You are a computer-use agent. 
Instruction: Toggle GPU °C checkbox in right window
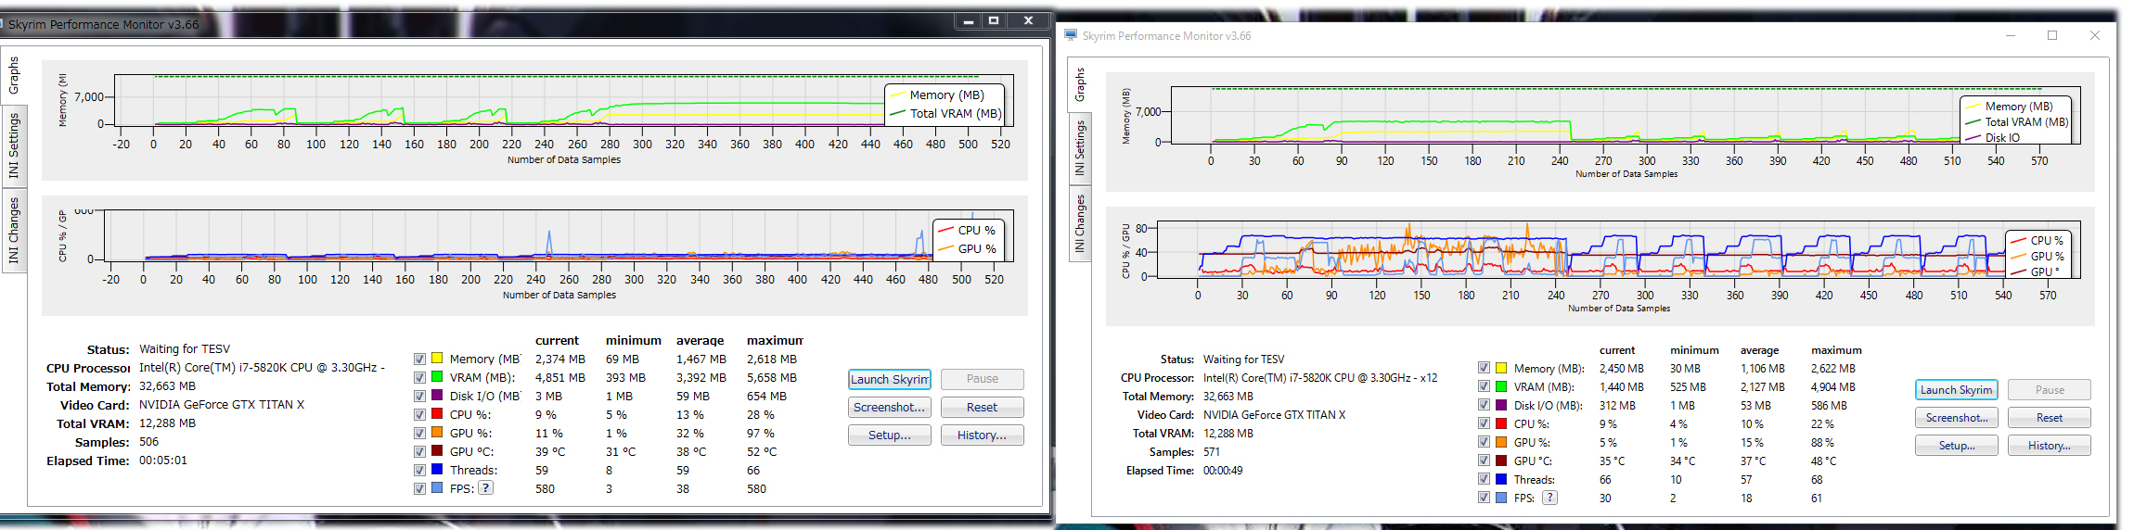coord(1484,461)
